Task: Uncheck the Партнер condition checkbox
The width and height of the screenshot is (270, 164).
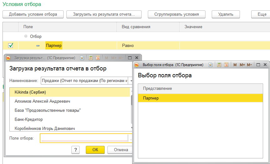Action: click(11, 45)
